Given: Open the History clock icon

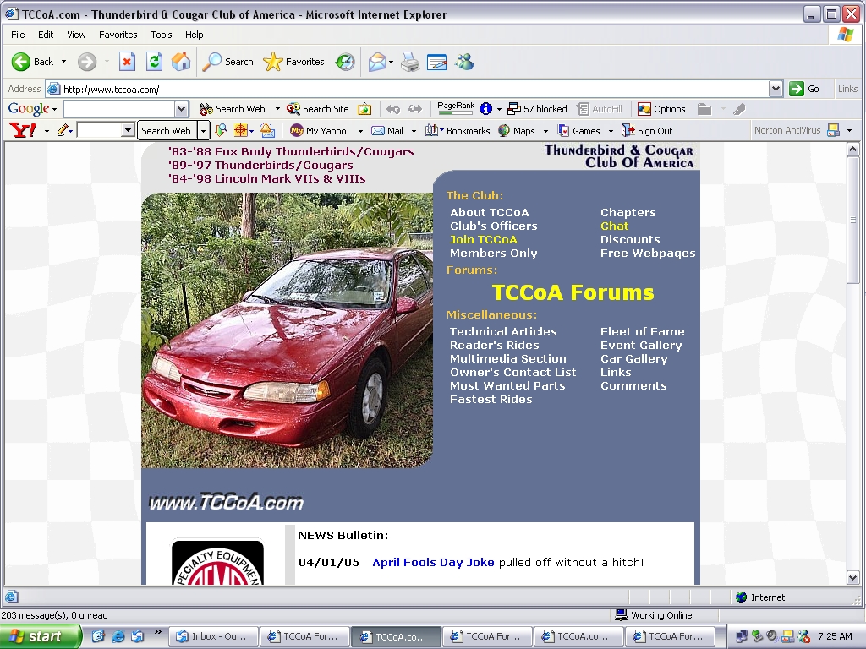Looking at the screenshot, I should 345,62.
